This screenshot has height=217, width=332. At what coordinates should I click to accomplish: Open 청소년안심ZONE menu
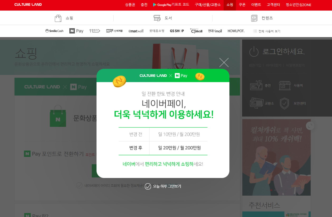299,5
